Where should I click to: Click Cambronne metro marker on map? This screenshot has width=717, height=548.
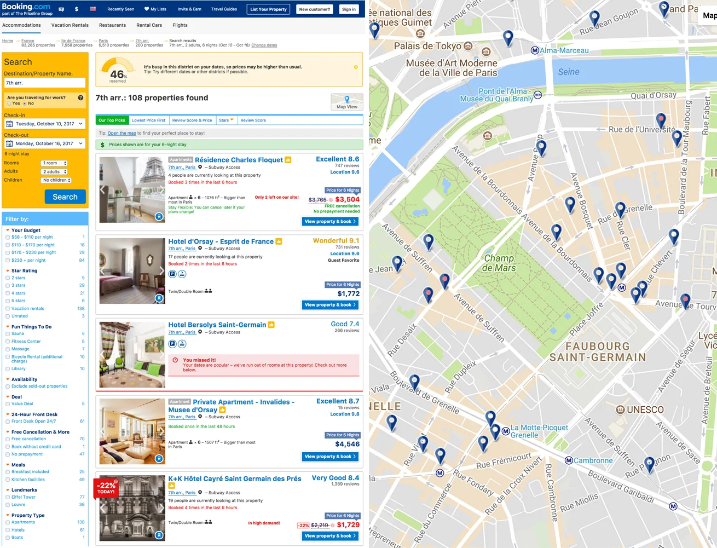(569, 460)
